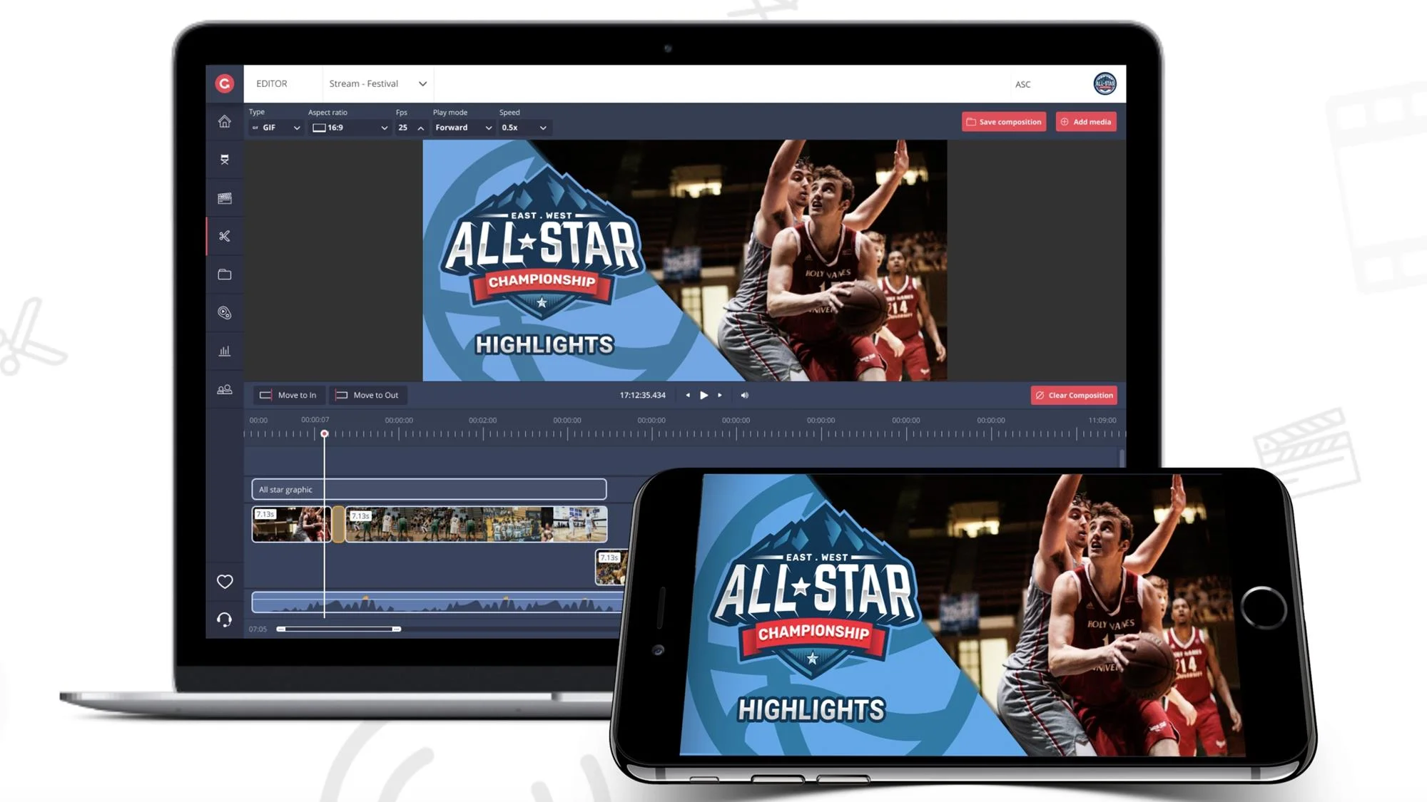Open the bar chart analytics icon

tap(224, 351)
